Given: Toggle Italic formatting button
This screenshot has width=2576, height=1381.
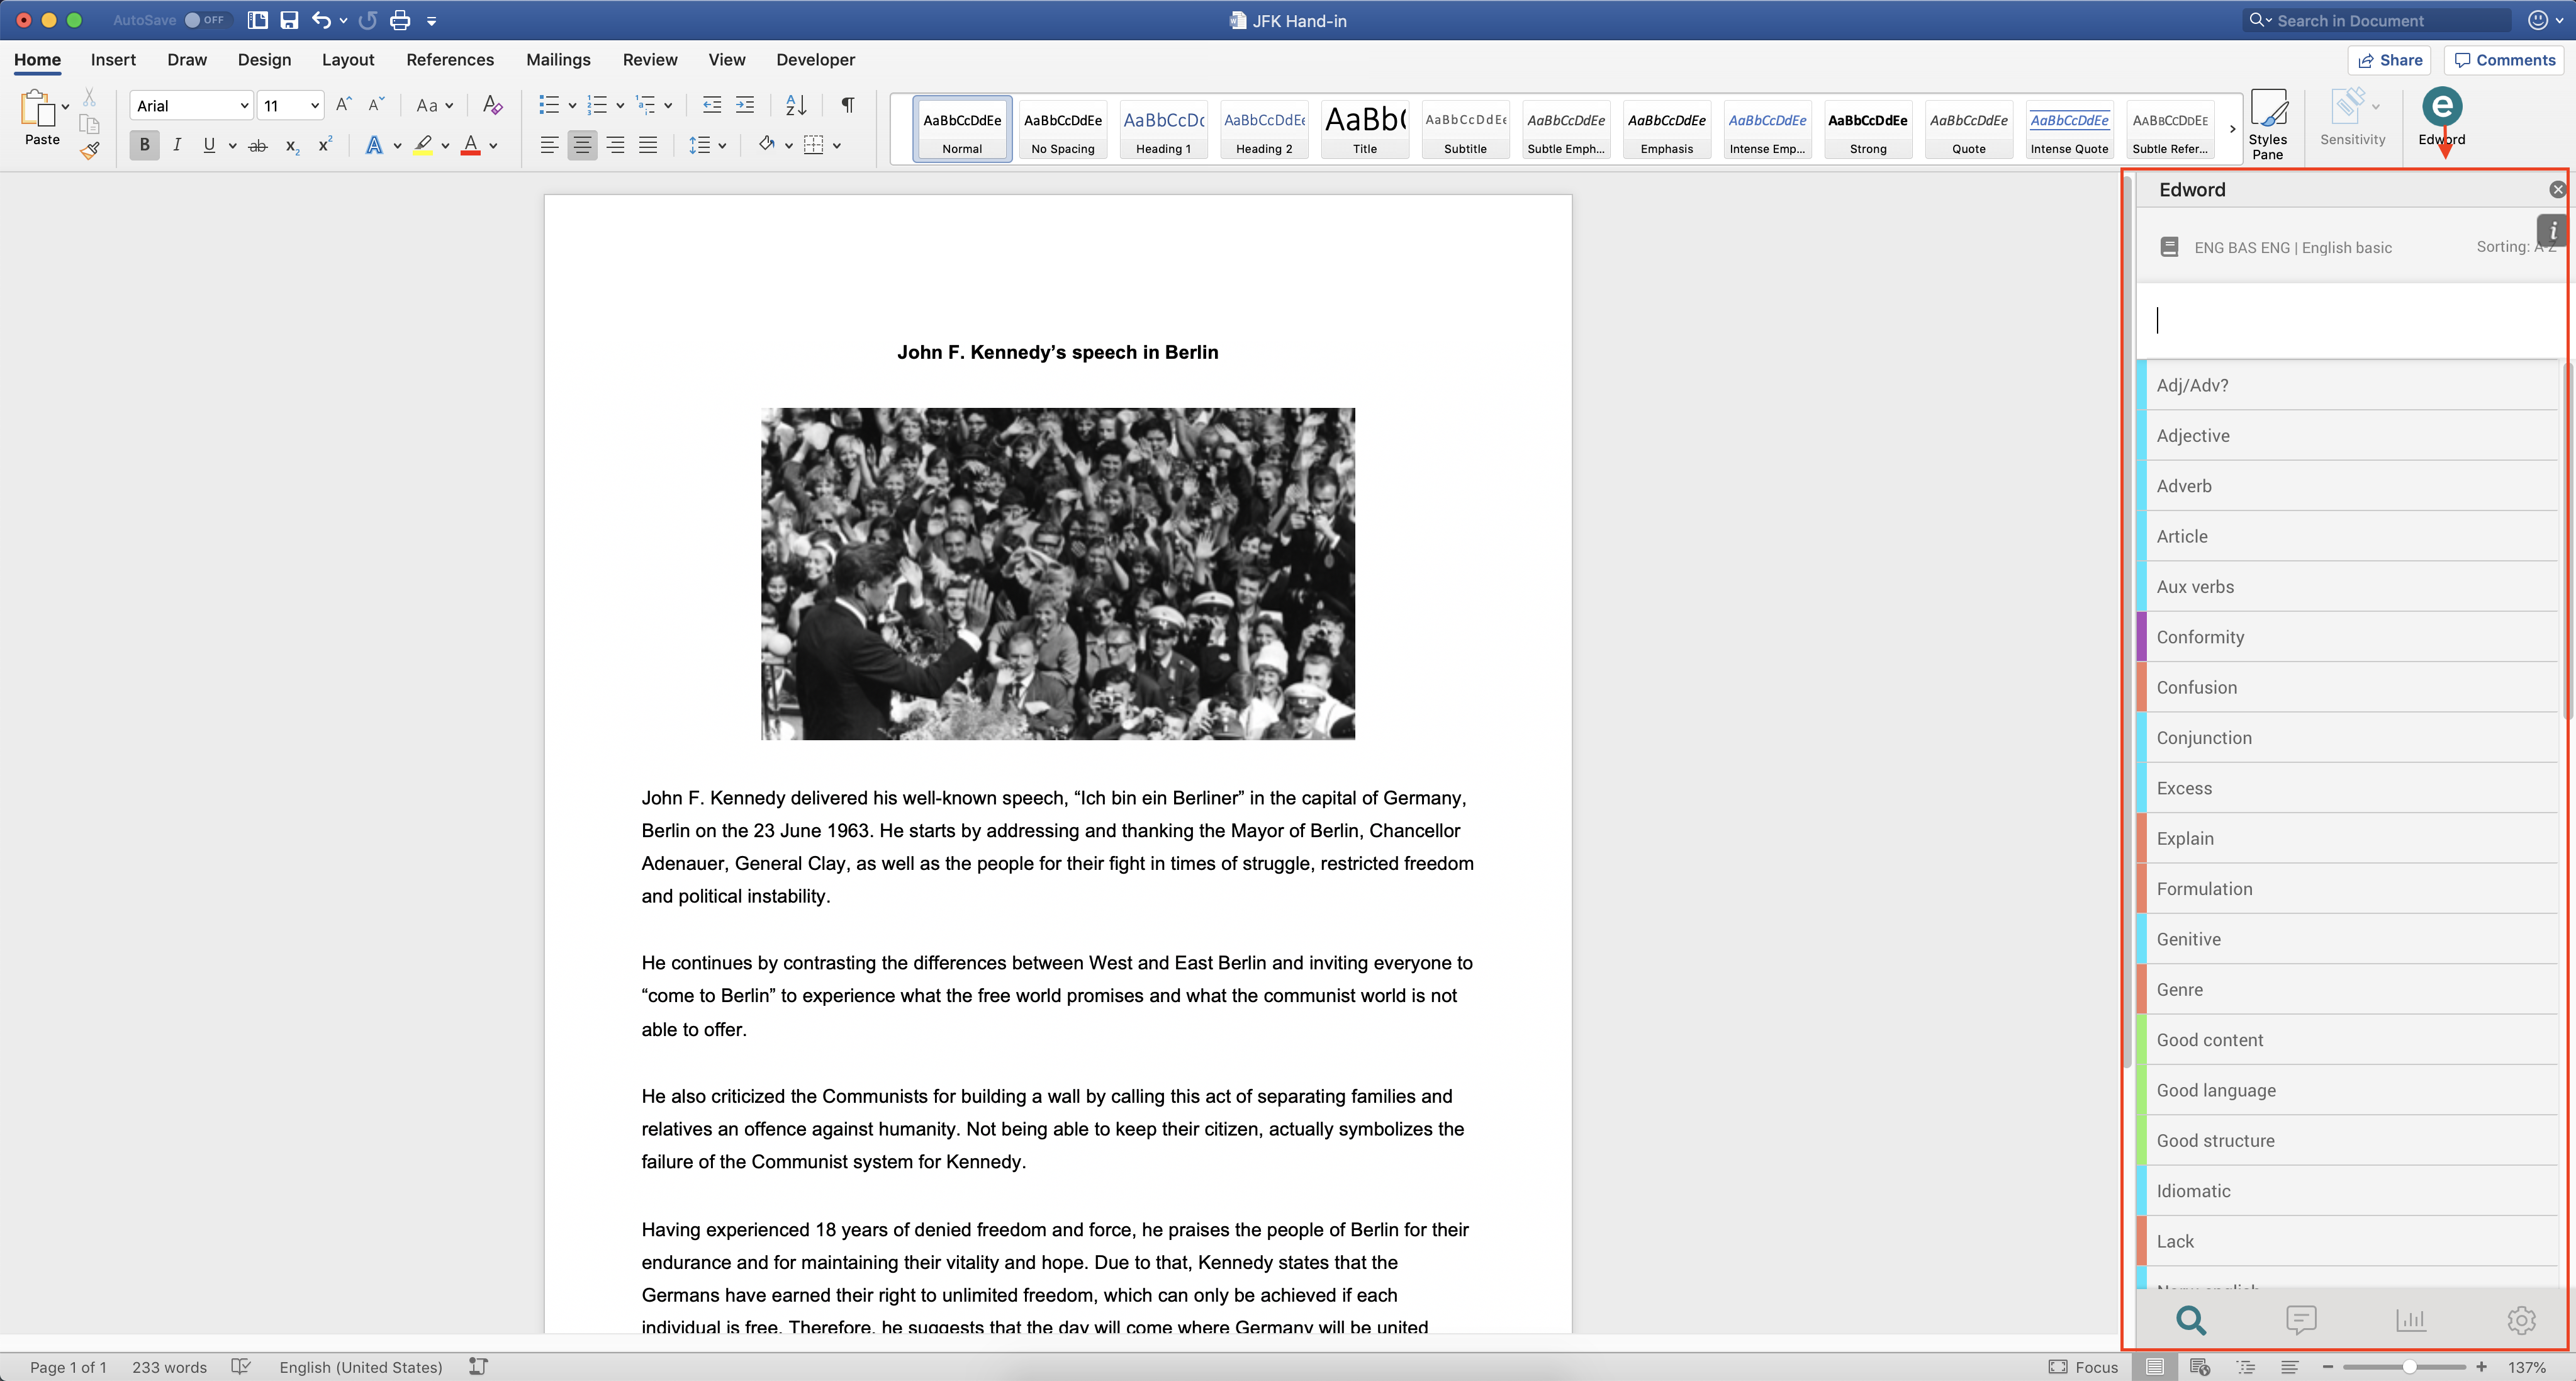Looking at the screenshot, I should [x=177, y=145].
